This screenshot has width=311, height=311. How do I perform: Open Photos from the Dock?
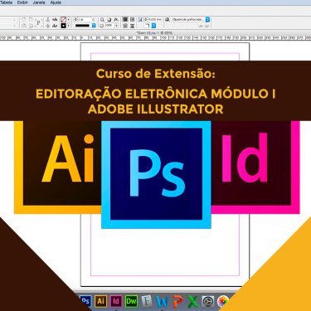pos(223,301)
